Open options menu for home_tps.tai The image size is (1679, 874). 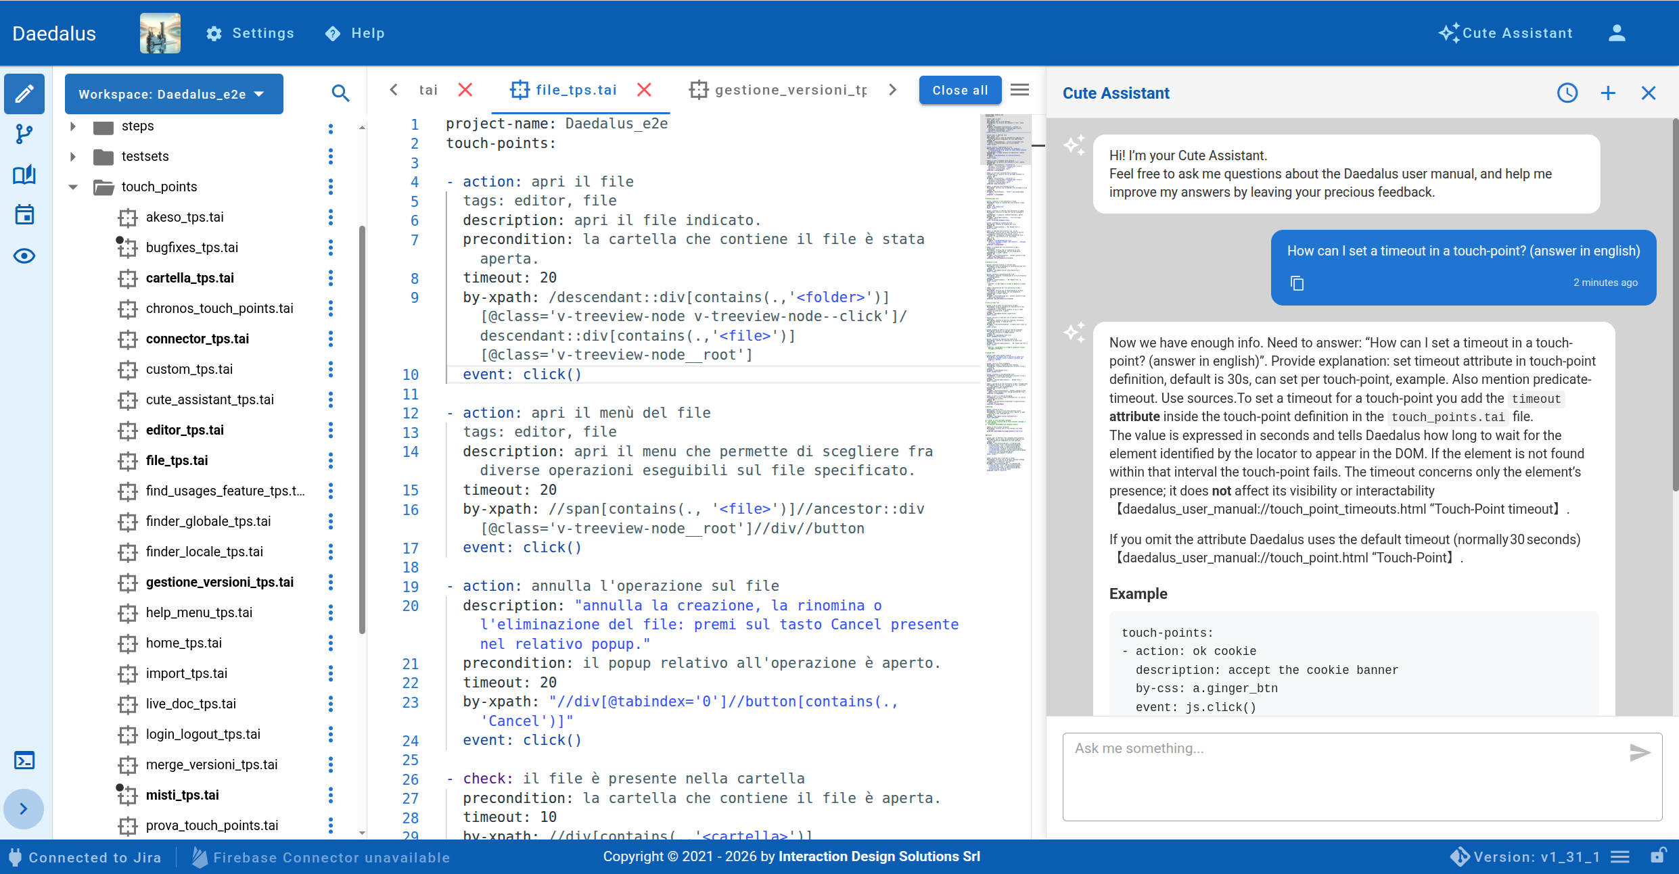(331, 644)
